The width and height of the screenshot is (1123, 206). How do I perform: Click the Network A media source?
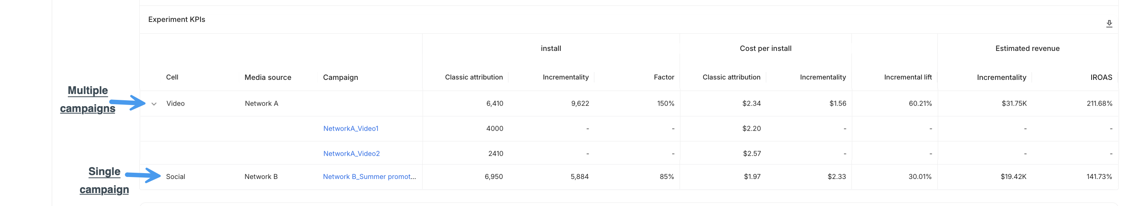[261, 103]
